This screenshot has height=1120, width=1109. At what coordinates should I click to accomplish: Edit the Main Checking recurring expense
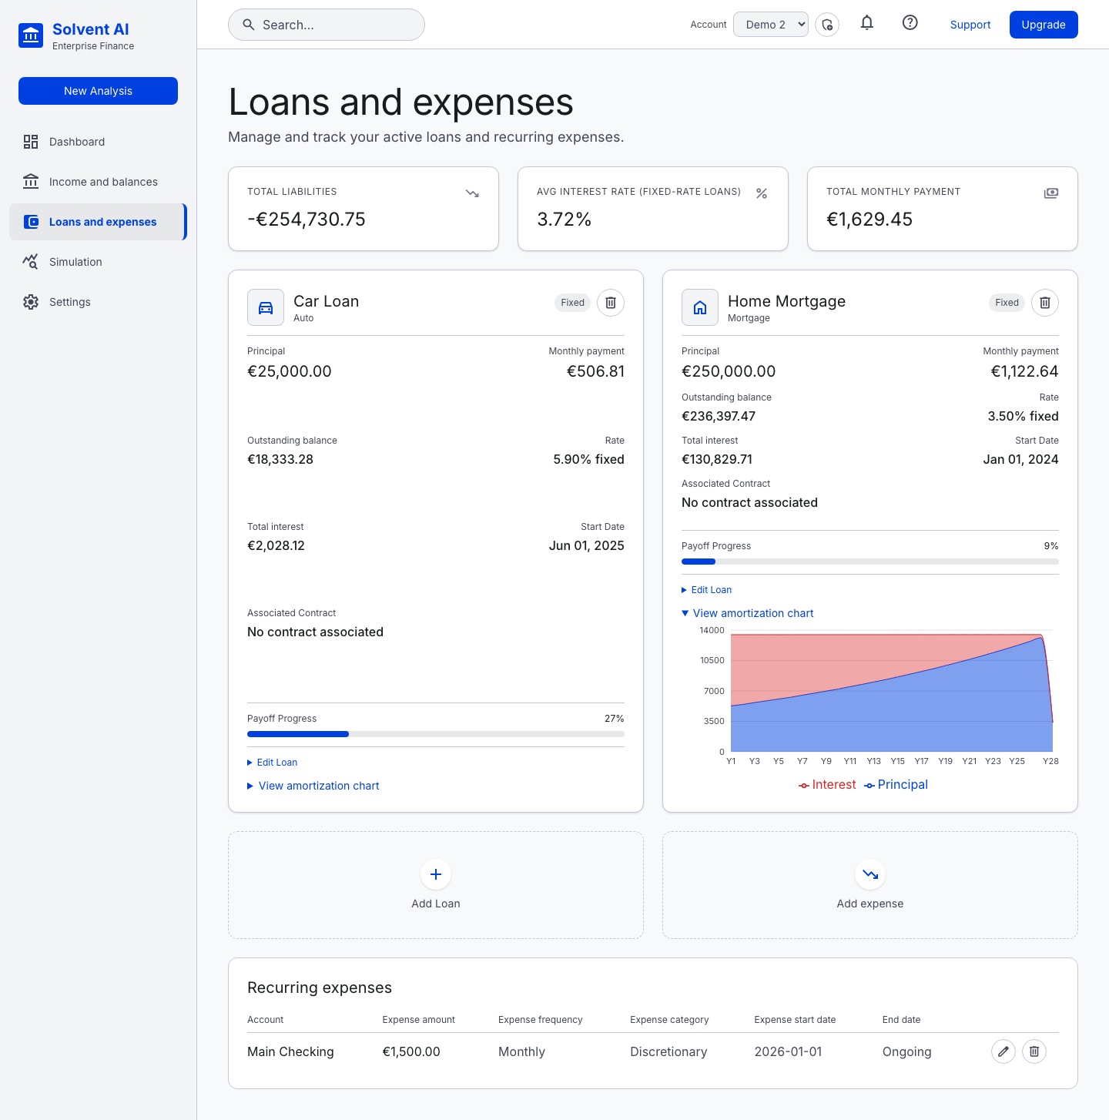(1003, 1051)
